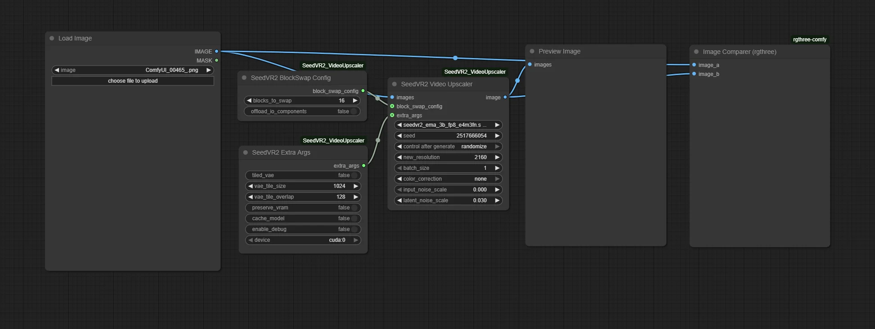Screen dimensions: 875x329
Task: Collapse the Image Comparer (rgthree) node
Action: (x=696, y=52)
